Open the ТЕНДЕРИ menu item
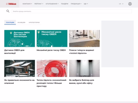138x103 pixels. [x=64, y=4]
